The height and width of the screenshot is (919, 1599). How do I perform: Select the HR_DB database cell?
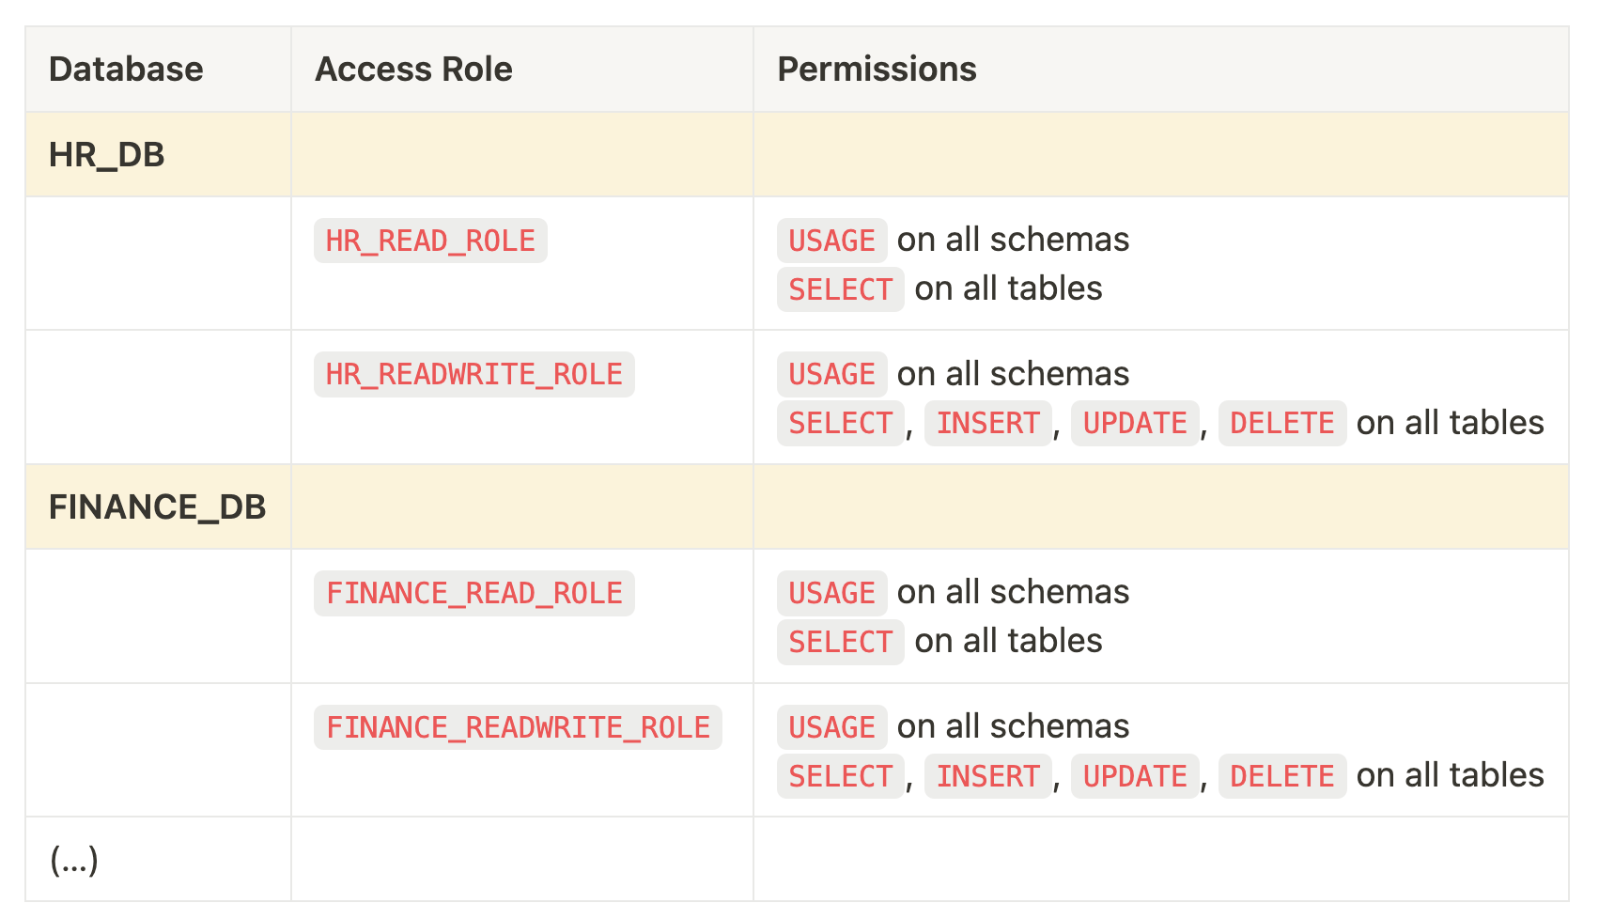coord(107,155)
